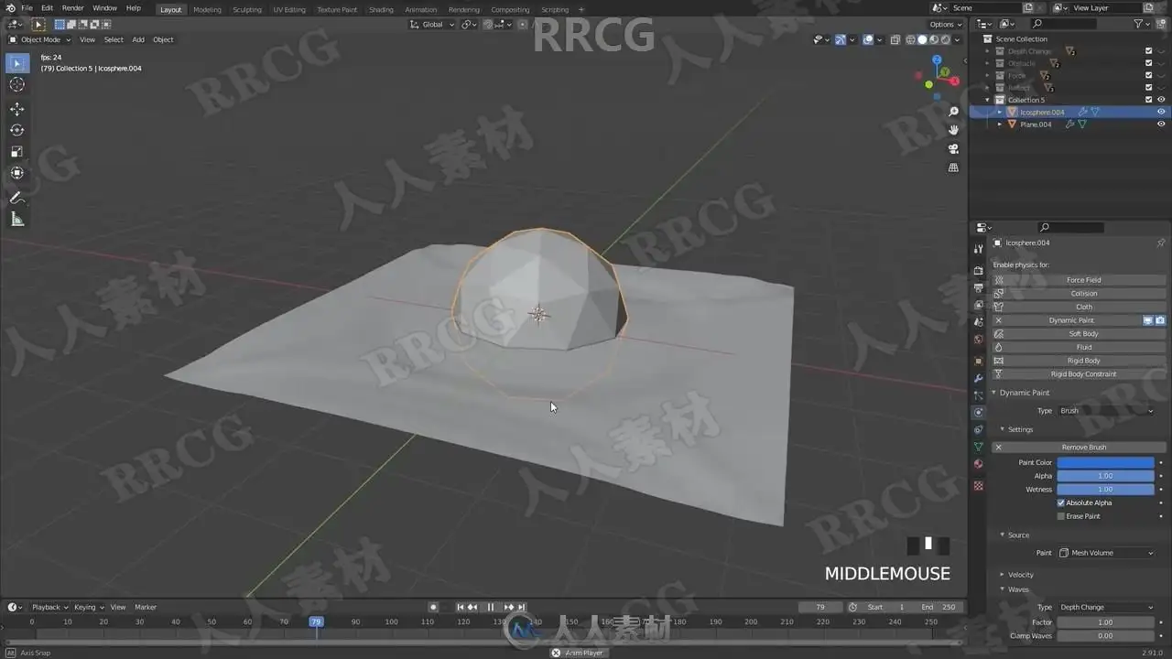Screen dimensions: 1172x659
Task: Switch perspective/orthographic with the grid gizmo
Action: 953,168
